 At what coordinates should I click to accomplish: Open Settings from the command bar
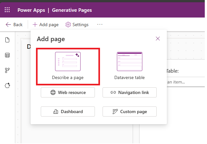77,25
